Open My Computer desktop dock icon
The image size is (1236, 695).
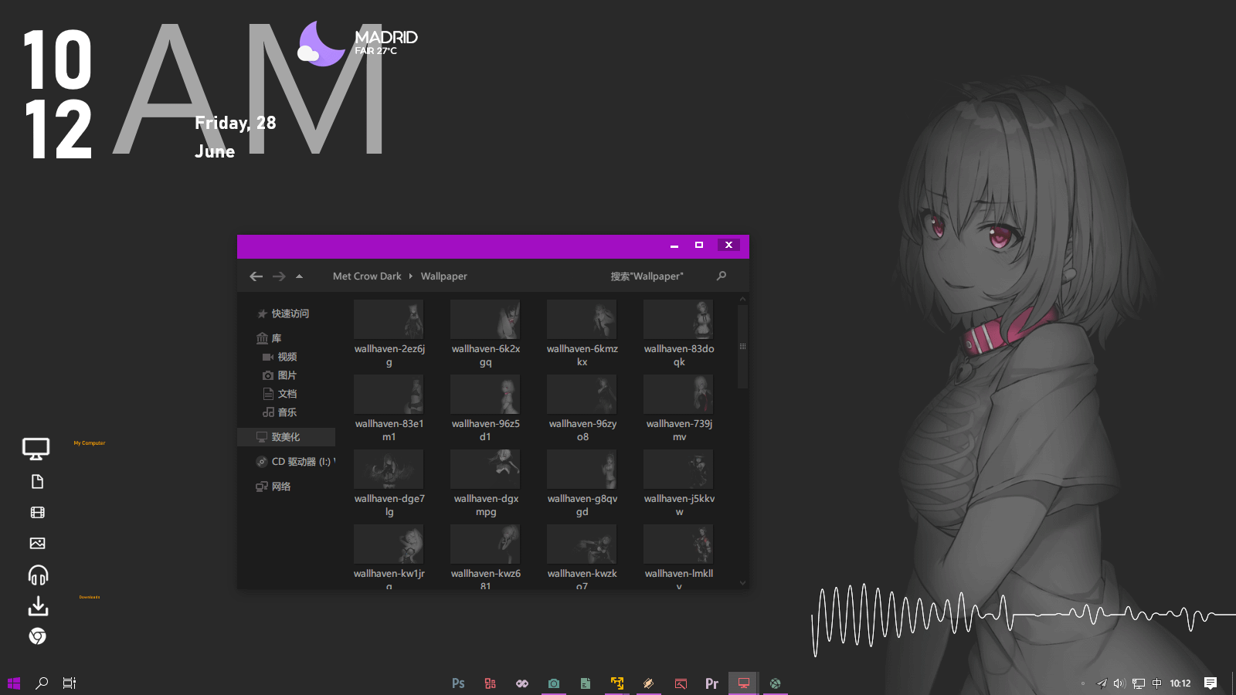point(36,449)
